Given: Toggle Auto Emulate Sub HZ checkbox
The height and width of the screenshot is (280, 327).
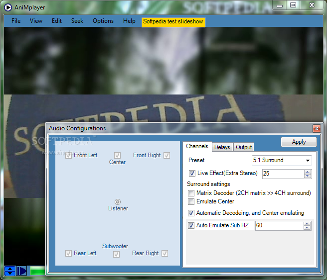Looking at the screenshot, I should pyautogui.click(x=191, y=225).
